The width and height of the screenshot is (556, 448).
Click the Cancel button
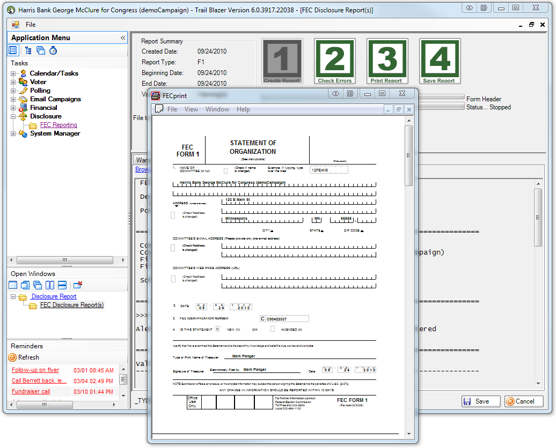(524, 401)
